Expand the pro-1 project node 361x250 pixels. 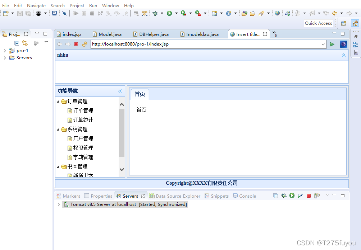5,51
